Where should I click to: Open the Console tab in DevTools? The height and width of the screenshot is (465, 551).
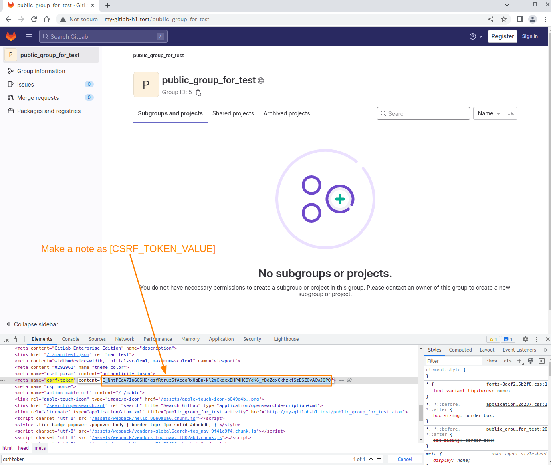point(71,339)
